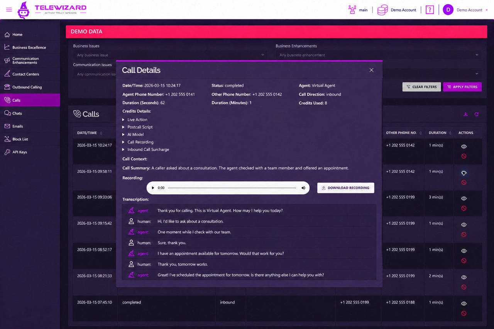View details of the 07:45:10 call
This screenshot has height=329, width=494.
[x=464, y=304]
